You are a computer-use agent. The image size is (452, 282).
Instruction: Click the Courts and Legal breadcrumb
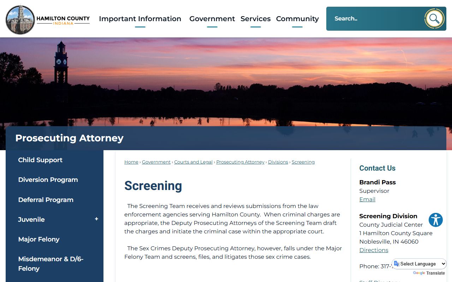click(x=194, y=162)
